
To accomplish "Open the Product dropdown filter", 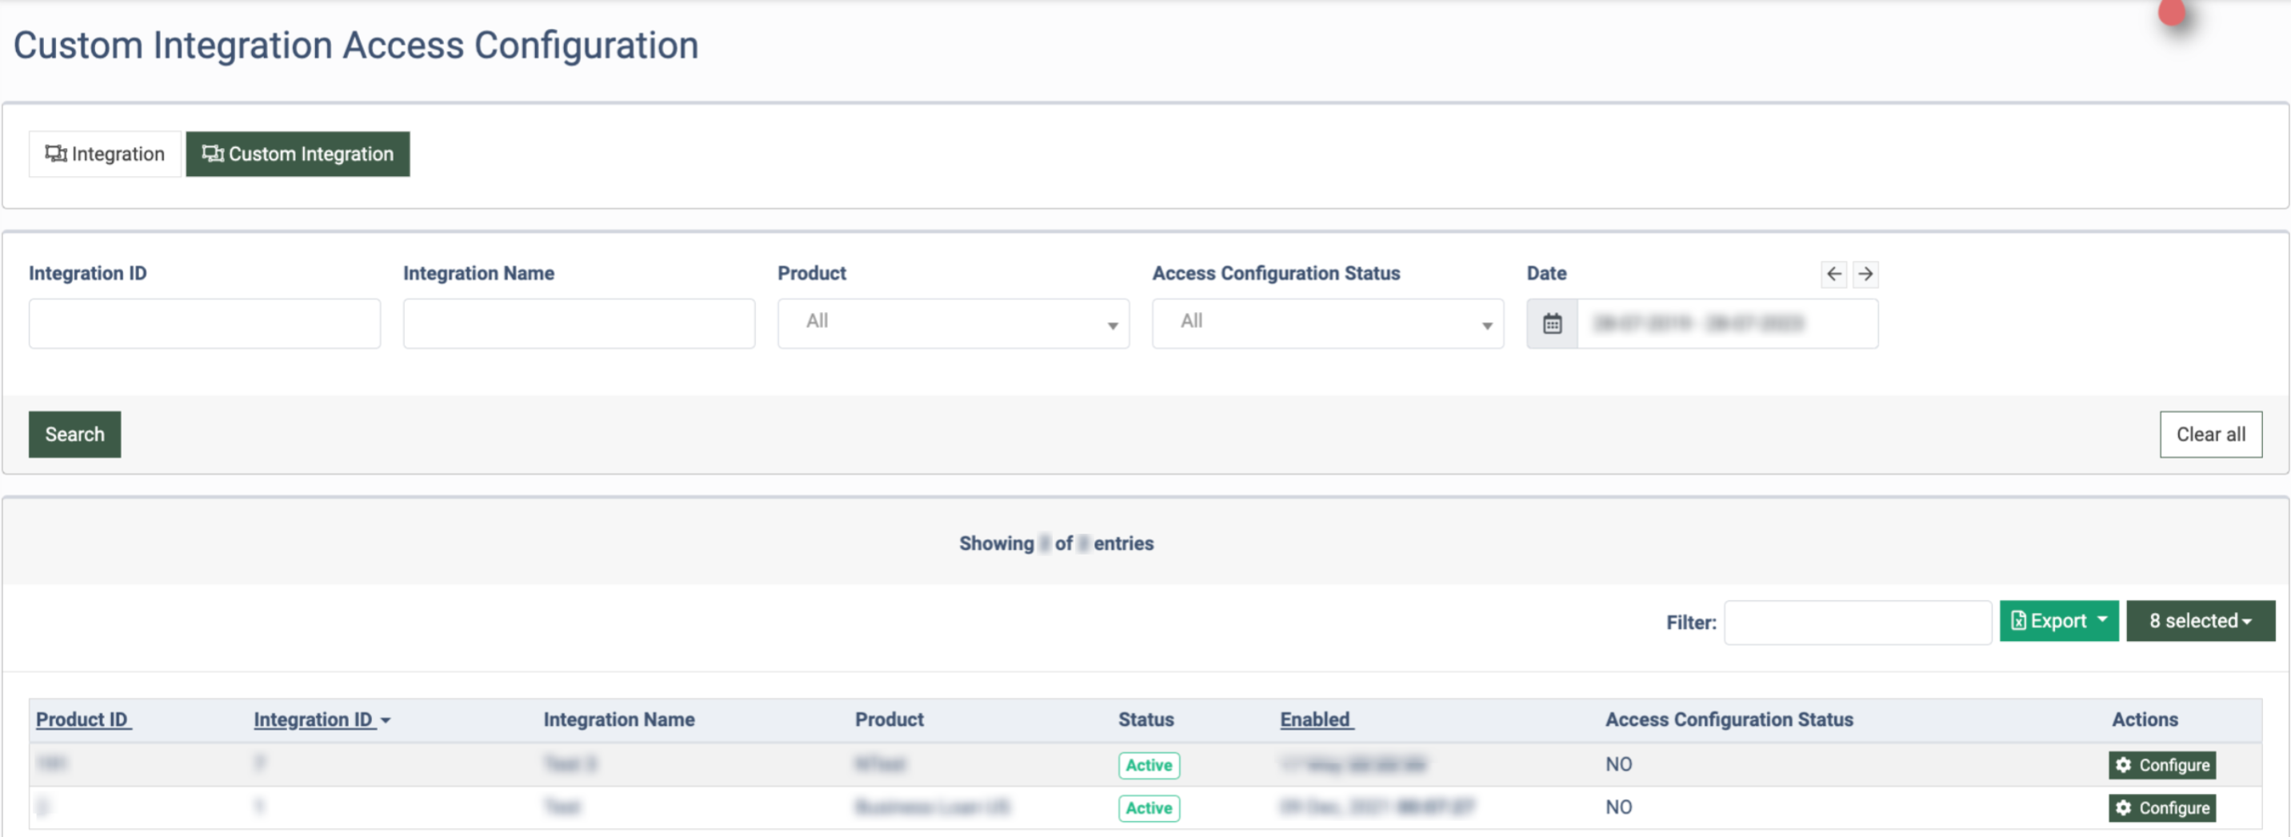I will (x=954, y=323).
